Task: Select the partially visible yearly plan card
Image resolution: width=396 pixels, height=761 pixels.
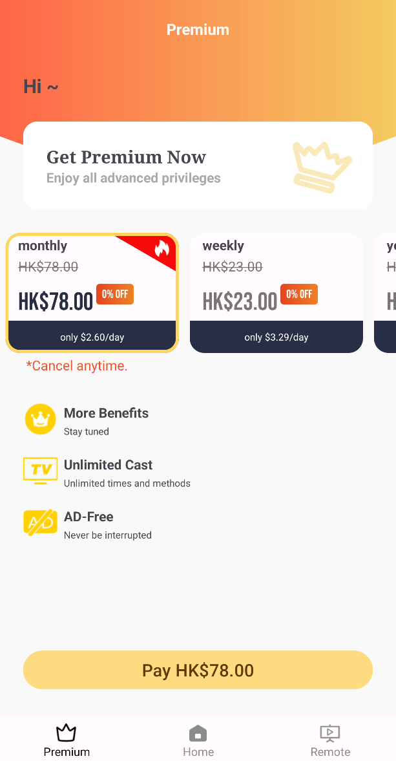Action: click(385, 293)
